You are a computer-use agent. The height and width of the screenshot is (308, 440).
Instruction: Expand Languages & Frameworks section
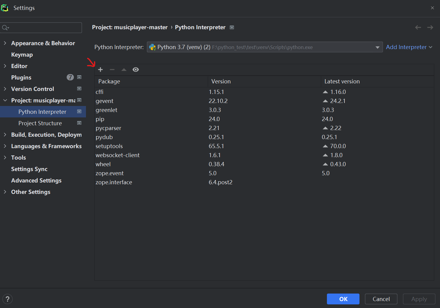click(5, 146)
